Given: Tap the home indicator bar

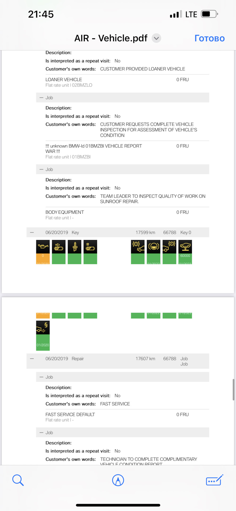Looking at the screenshot, I should (x=118, y=505).
